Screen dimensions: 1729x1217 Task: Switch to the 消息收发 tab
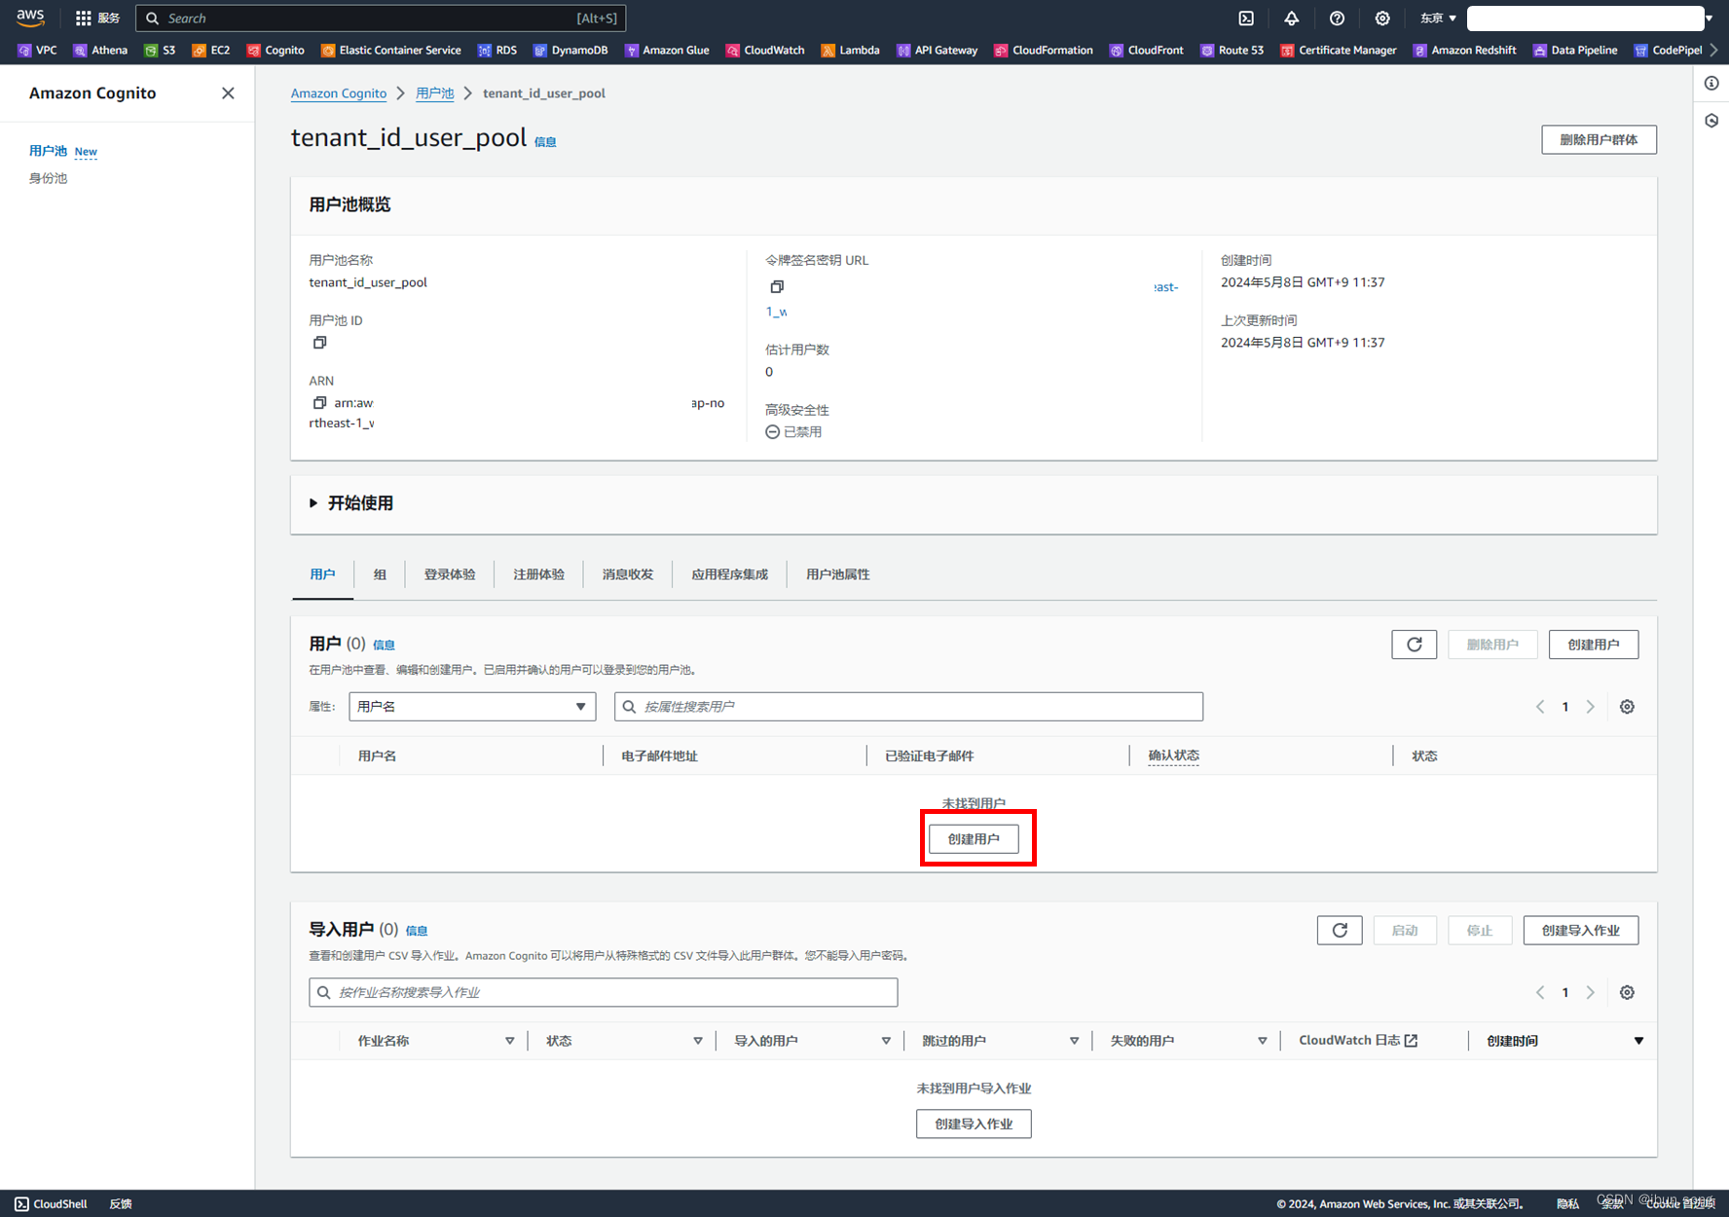pyautogui.click(x=628, y=574)
